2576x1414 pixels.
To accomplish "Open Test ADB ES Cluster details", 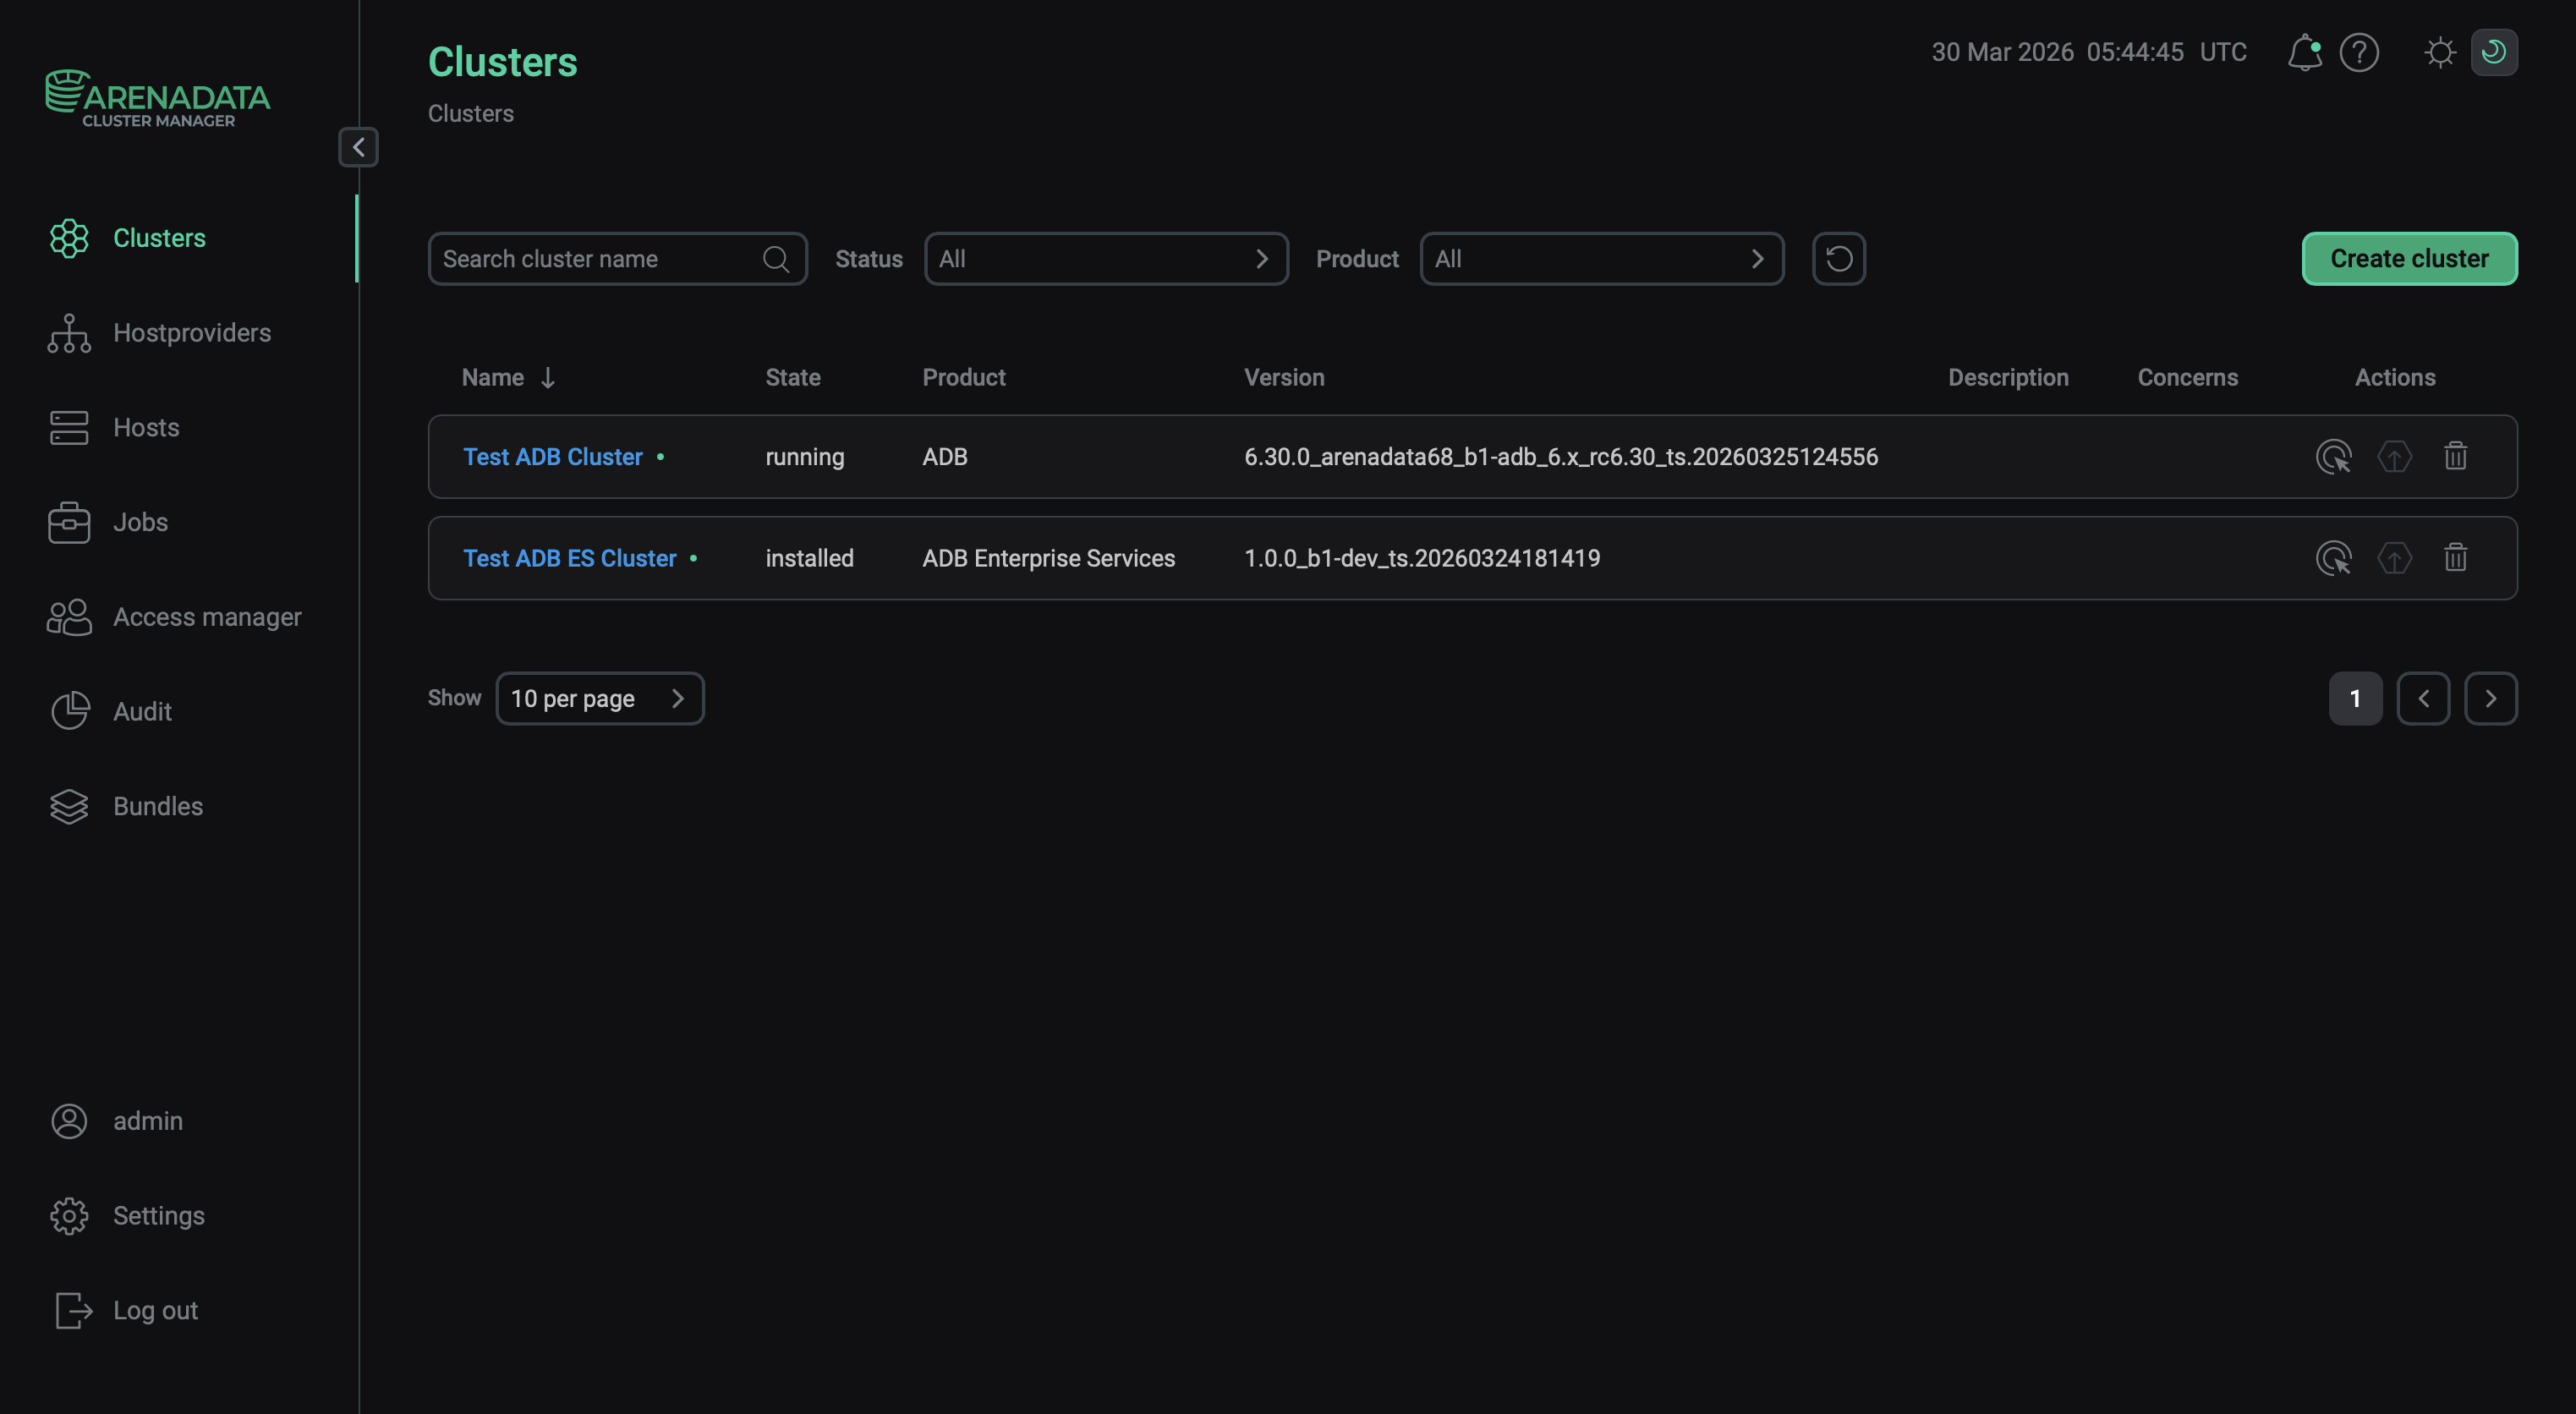I will tap(569, 558).
